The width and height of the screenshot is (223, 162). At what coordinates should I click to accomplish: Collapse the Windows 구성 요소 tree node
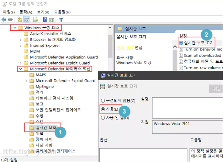(x=15, y=28)
